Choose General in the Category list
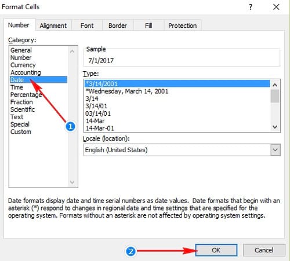 (39, 50)
